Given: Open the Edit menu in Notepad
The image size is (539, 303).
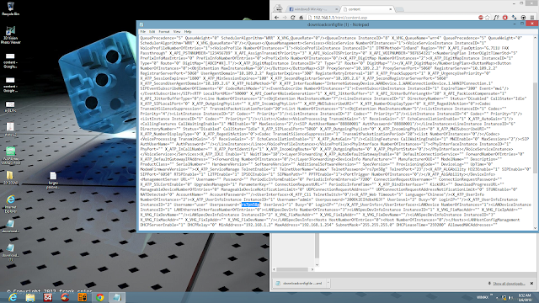Looking at the screenshot, I should tap(152, 32).
